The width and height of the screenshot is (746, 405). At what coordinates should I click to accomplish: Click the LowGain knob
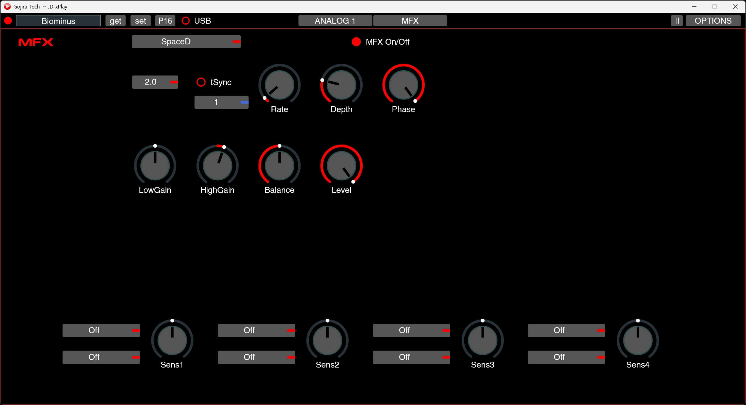155,166
